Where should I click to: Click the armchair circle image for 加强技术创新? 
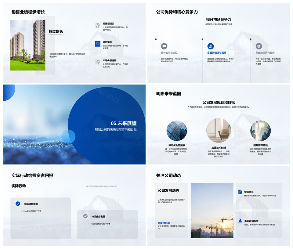(x=219, y=131)
